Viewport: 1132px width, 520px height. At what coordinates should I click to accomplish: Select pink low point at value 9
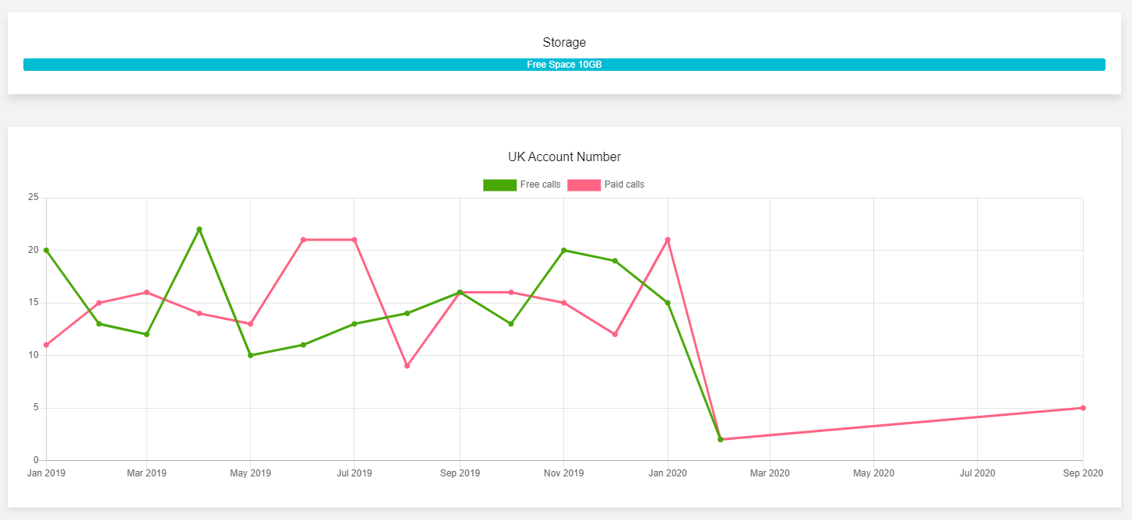[x=407, y=366]
